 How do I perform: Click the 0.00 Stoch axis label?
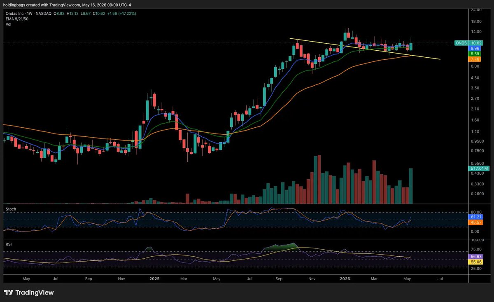click(x=475, y=232)
